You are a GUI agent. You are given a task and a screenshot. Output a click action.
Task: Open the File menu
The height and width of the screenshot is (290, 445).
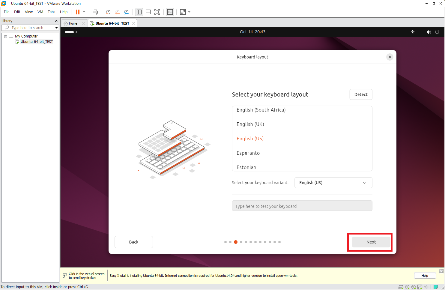pos(7,12)
